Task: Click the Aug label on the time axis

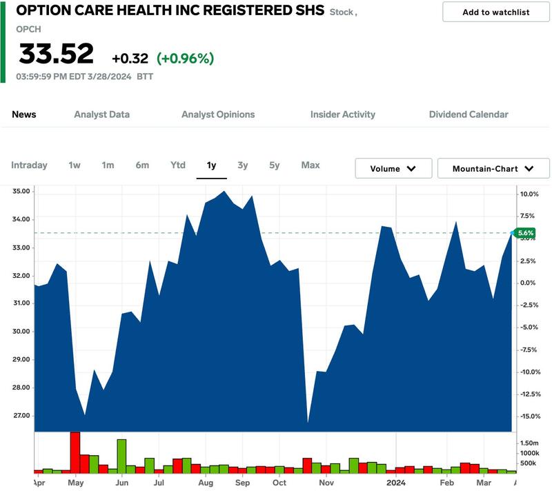Action: (x=206, y=483)
